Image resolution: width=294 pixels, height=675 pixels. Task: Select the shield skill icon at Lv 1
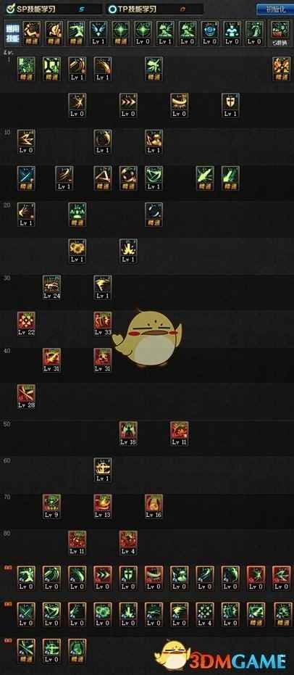pos(231,105)
